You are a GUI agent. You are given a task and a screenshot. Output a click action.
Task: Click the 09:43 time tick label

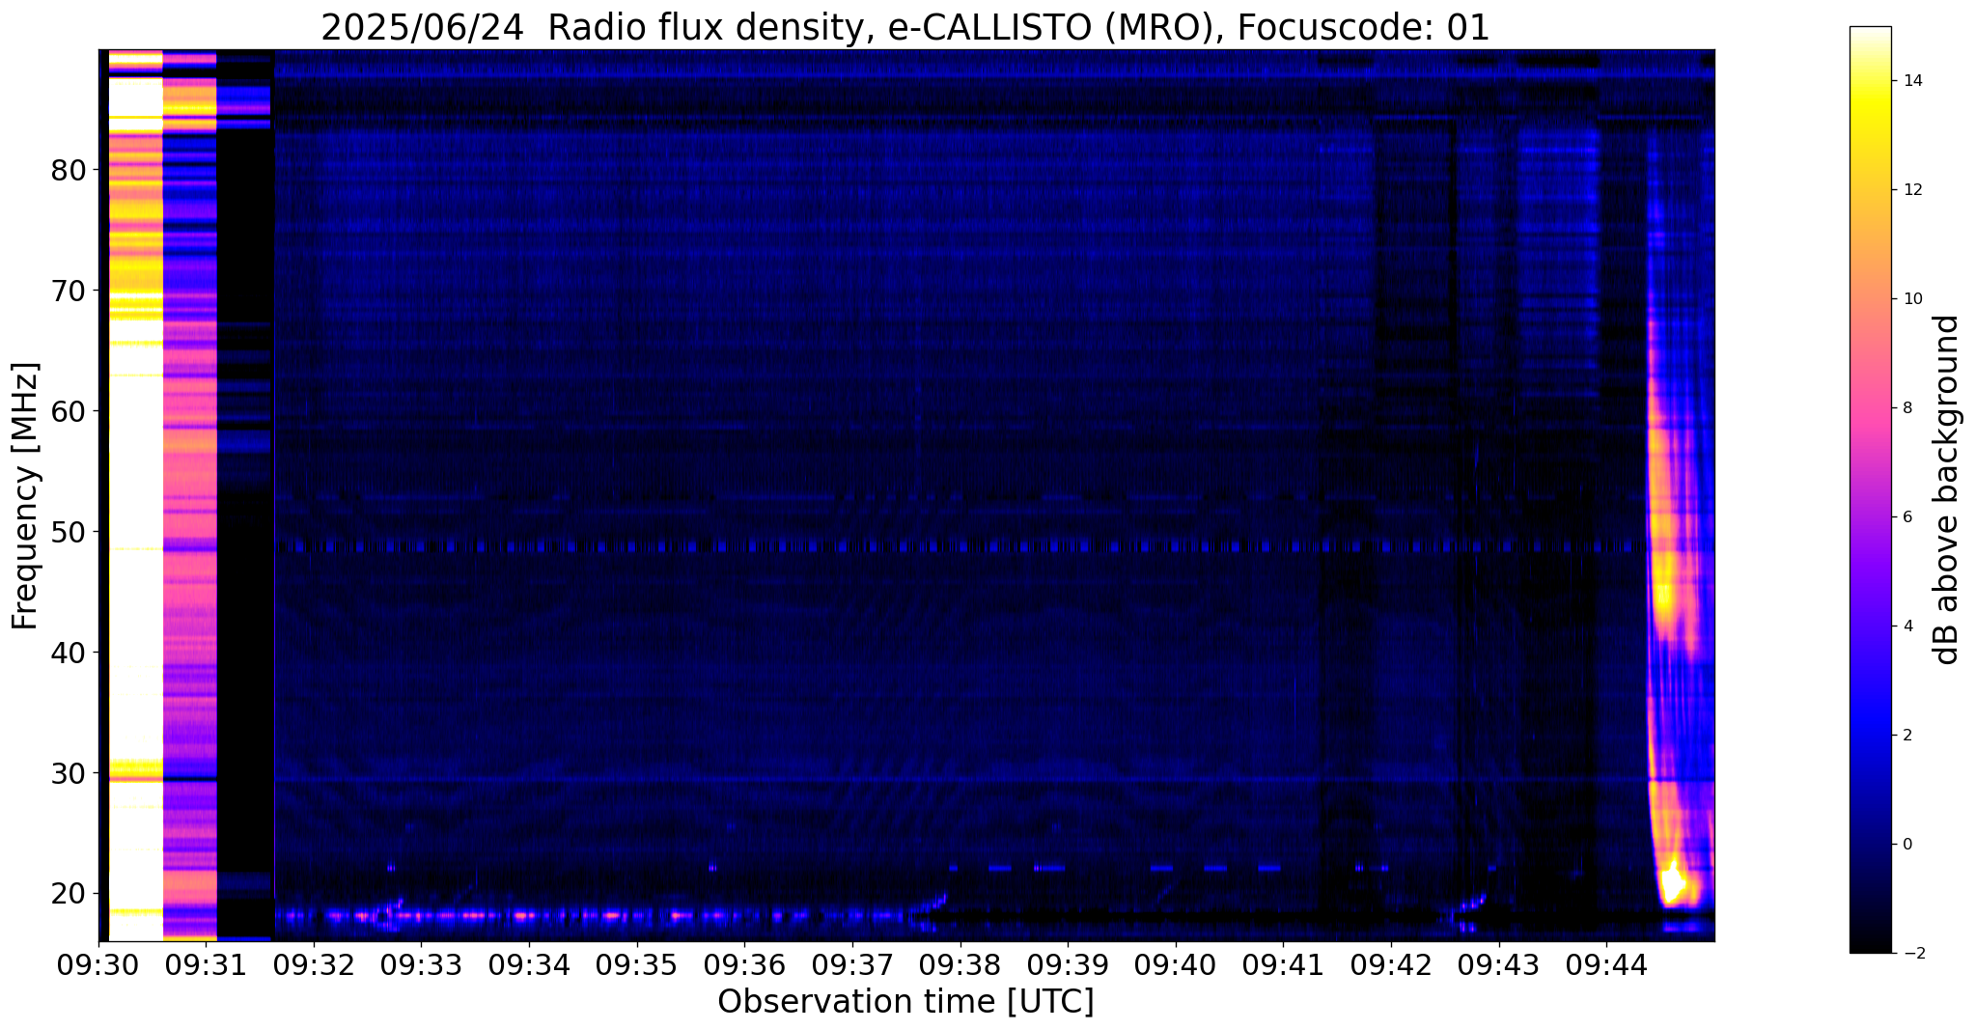point(1499,966)
